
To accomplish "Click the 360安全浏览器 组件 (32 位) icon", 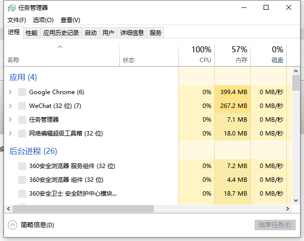I will [22, 180].
